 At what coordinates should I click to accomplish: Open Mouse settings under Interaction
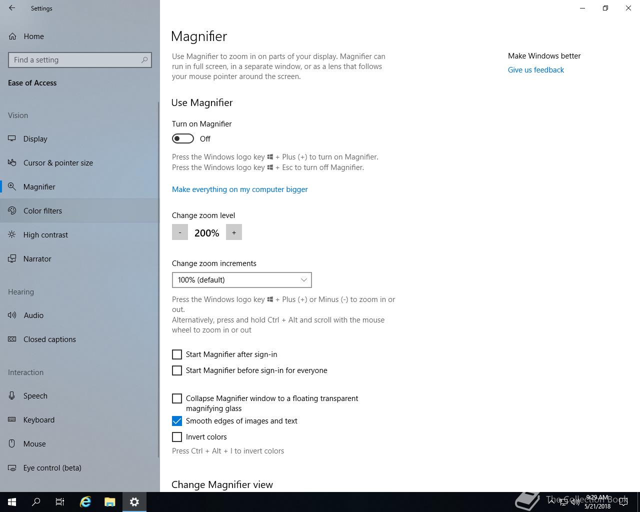80,443
